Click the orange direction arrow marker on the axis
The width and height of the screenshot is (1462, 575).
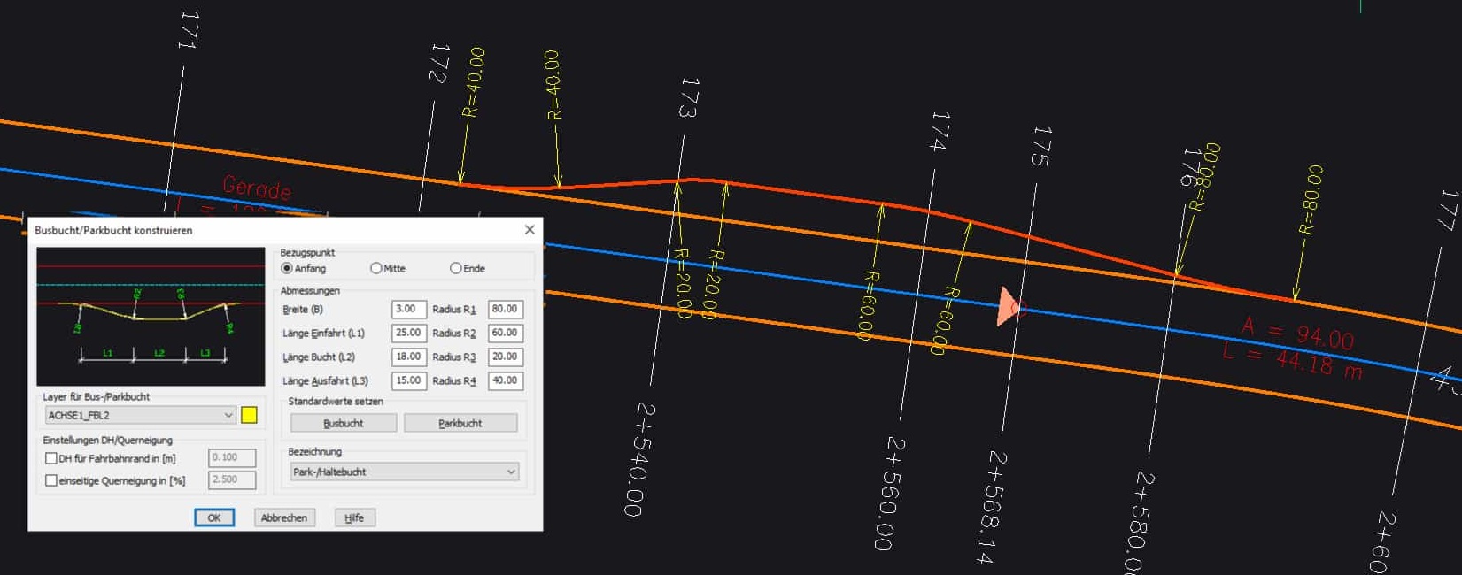tap(1008, 307)
